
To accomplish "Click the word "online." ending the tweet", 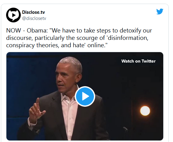I will tap(97, 45).
